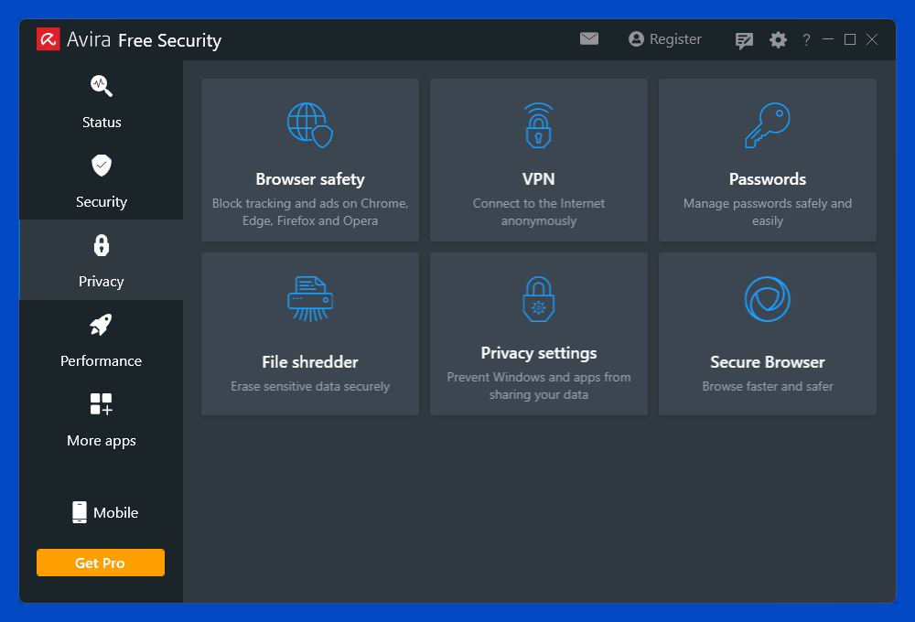The height and width of the screenshot is (622, 915).
Task: Open the mail envelope messages icon
Action: pyautogui.click(x=588, y=38)
